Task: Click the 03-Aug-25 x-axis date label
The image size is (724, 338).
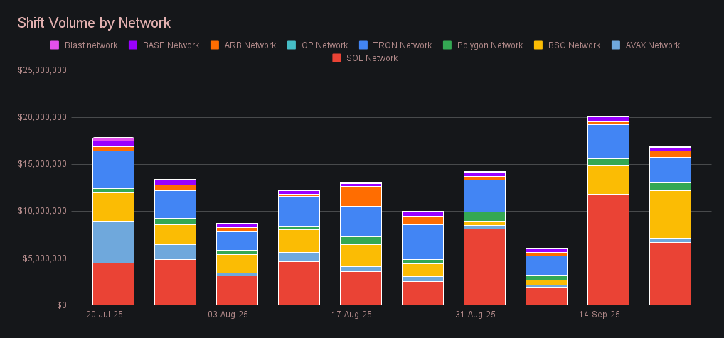Action: pos(228,314)
